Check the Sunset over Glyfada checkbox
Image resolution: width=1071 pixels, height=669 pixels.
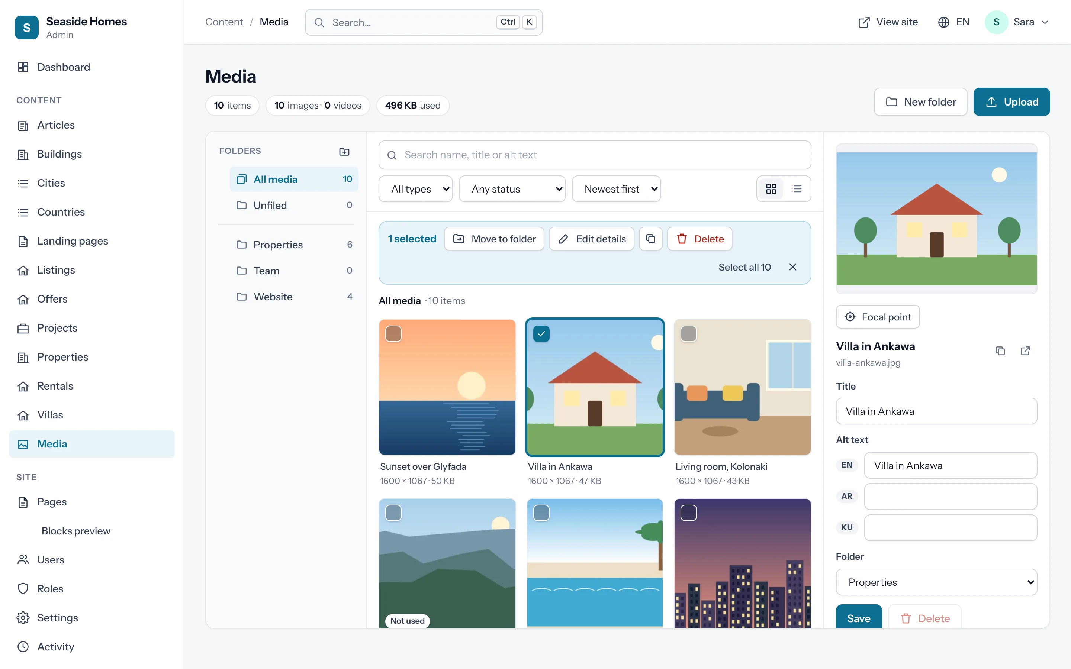tap(393, 334)
